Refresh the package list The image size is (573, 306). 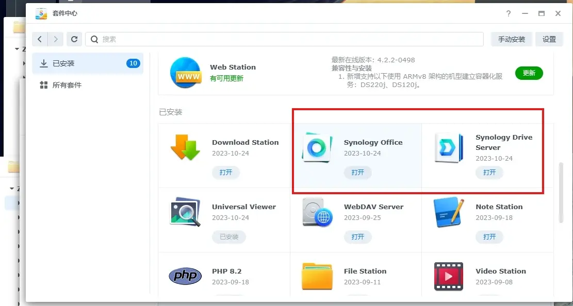74,39
